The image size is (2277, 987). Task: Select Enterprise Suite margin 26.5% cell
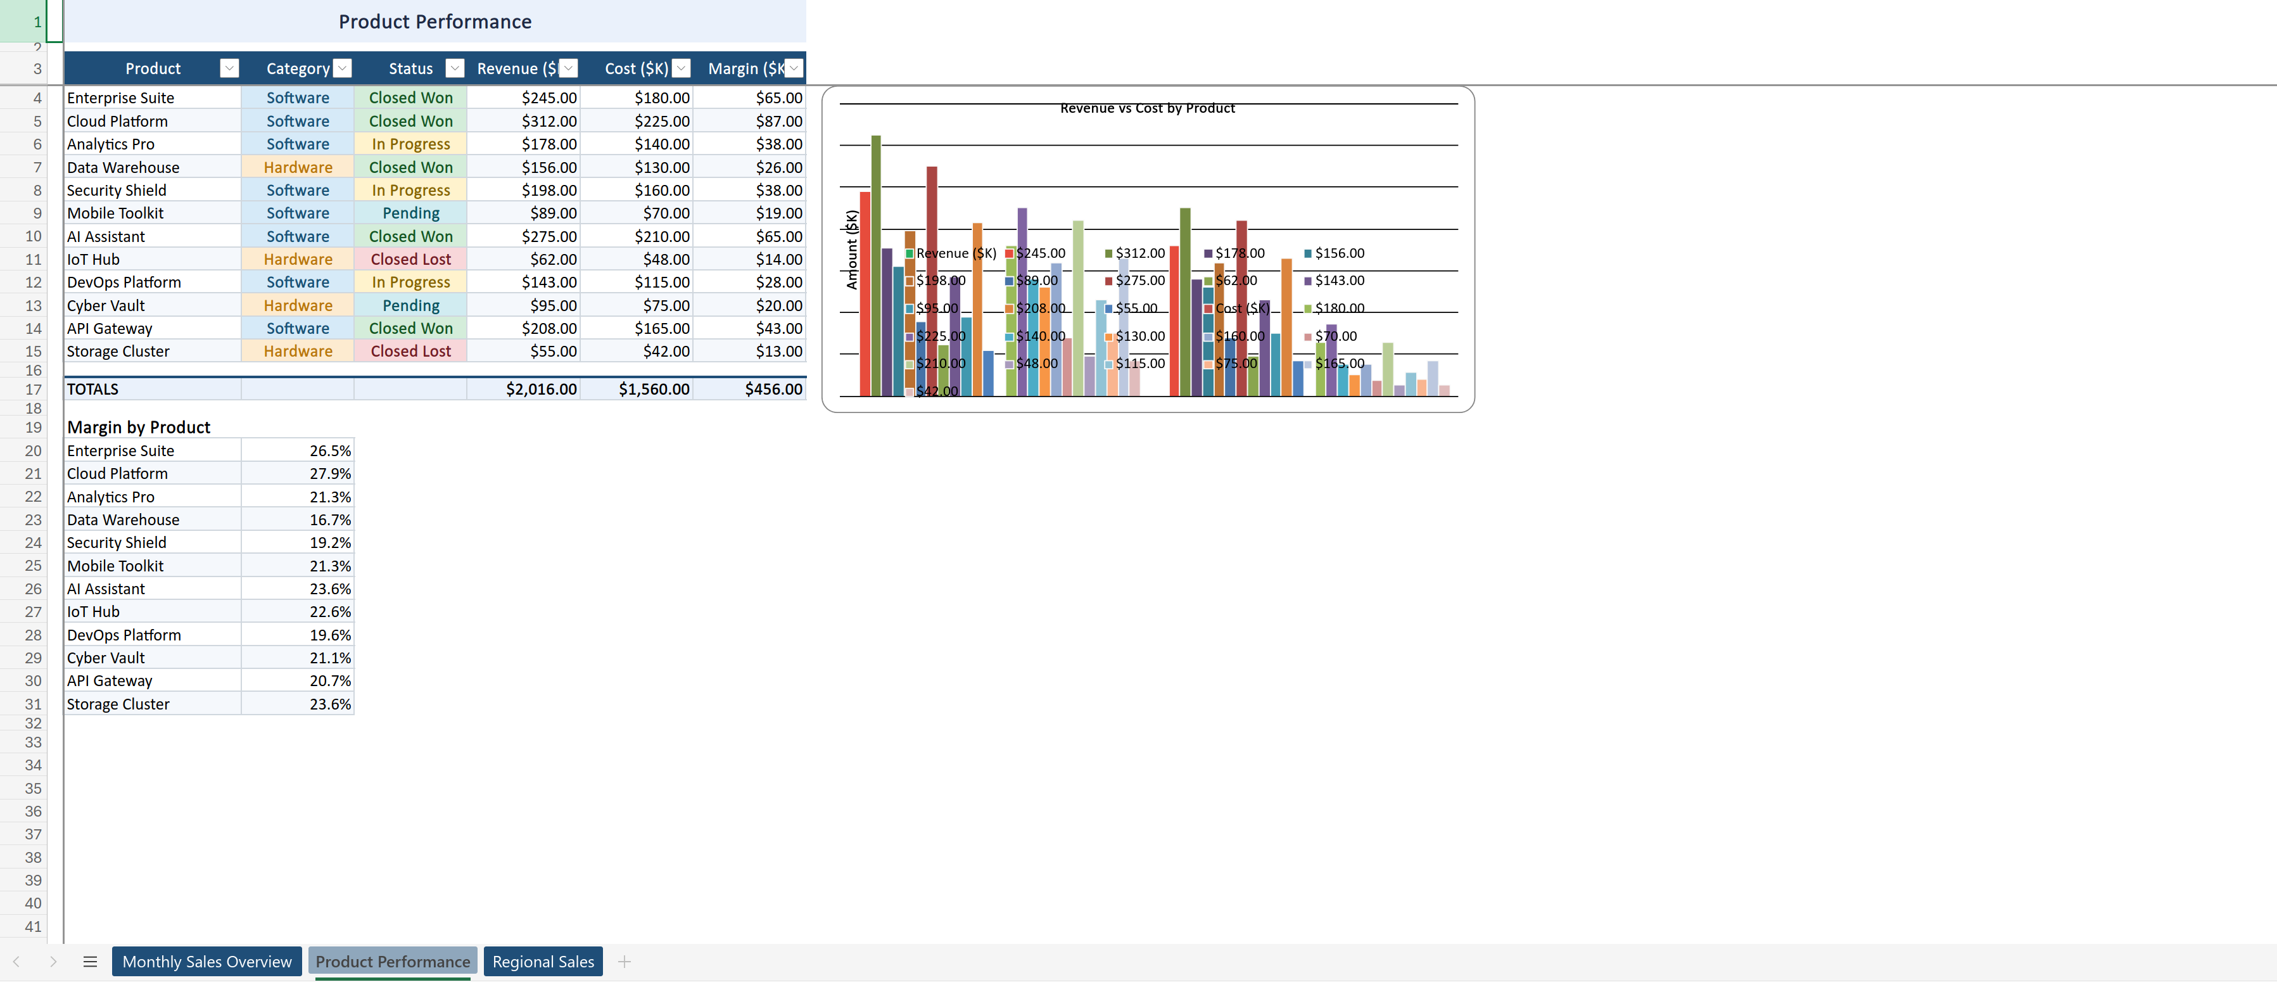point(298,451)
